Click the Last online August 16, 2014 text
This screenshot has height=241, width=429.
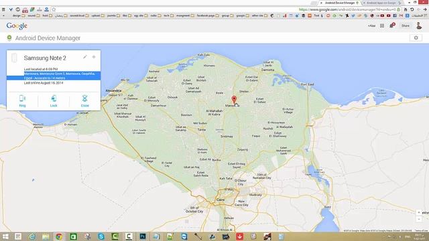(44, 83)
